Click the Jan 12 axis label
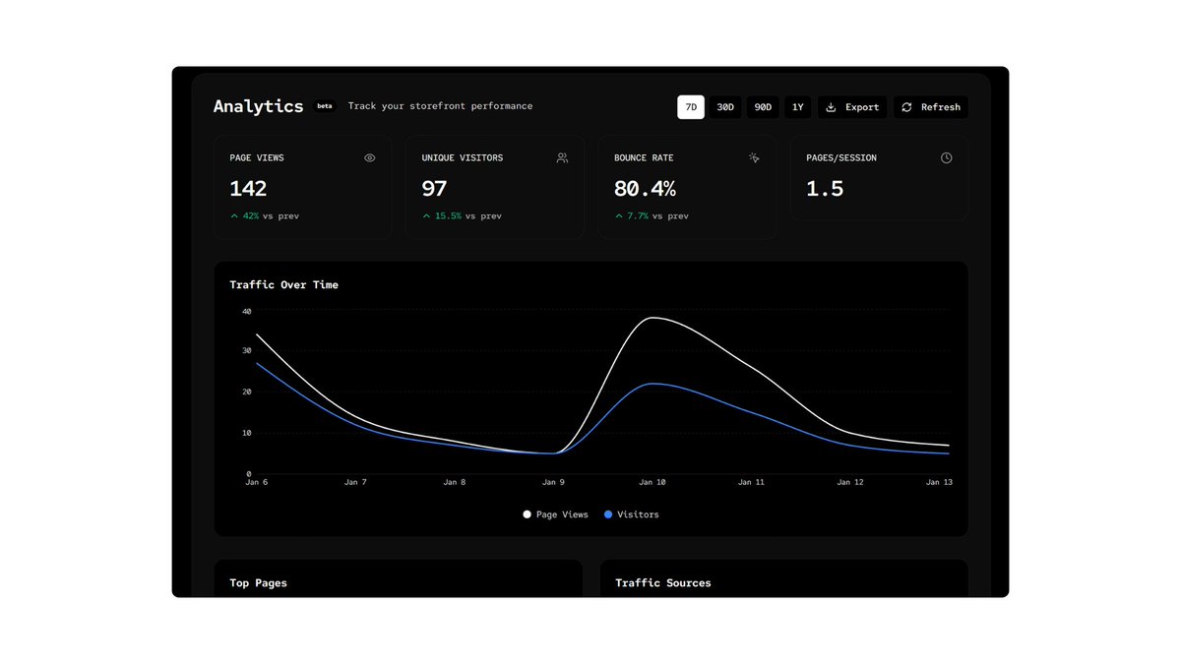Image resolution: width=1181 pixels, height=664 pixels. click(850, 482)
